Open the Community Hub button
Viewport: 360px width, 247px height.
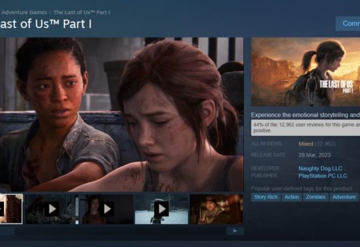[x=348, y=23]
